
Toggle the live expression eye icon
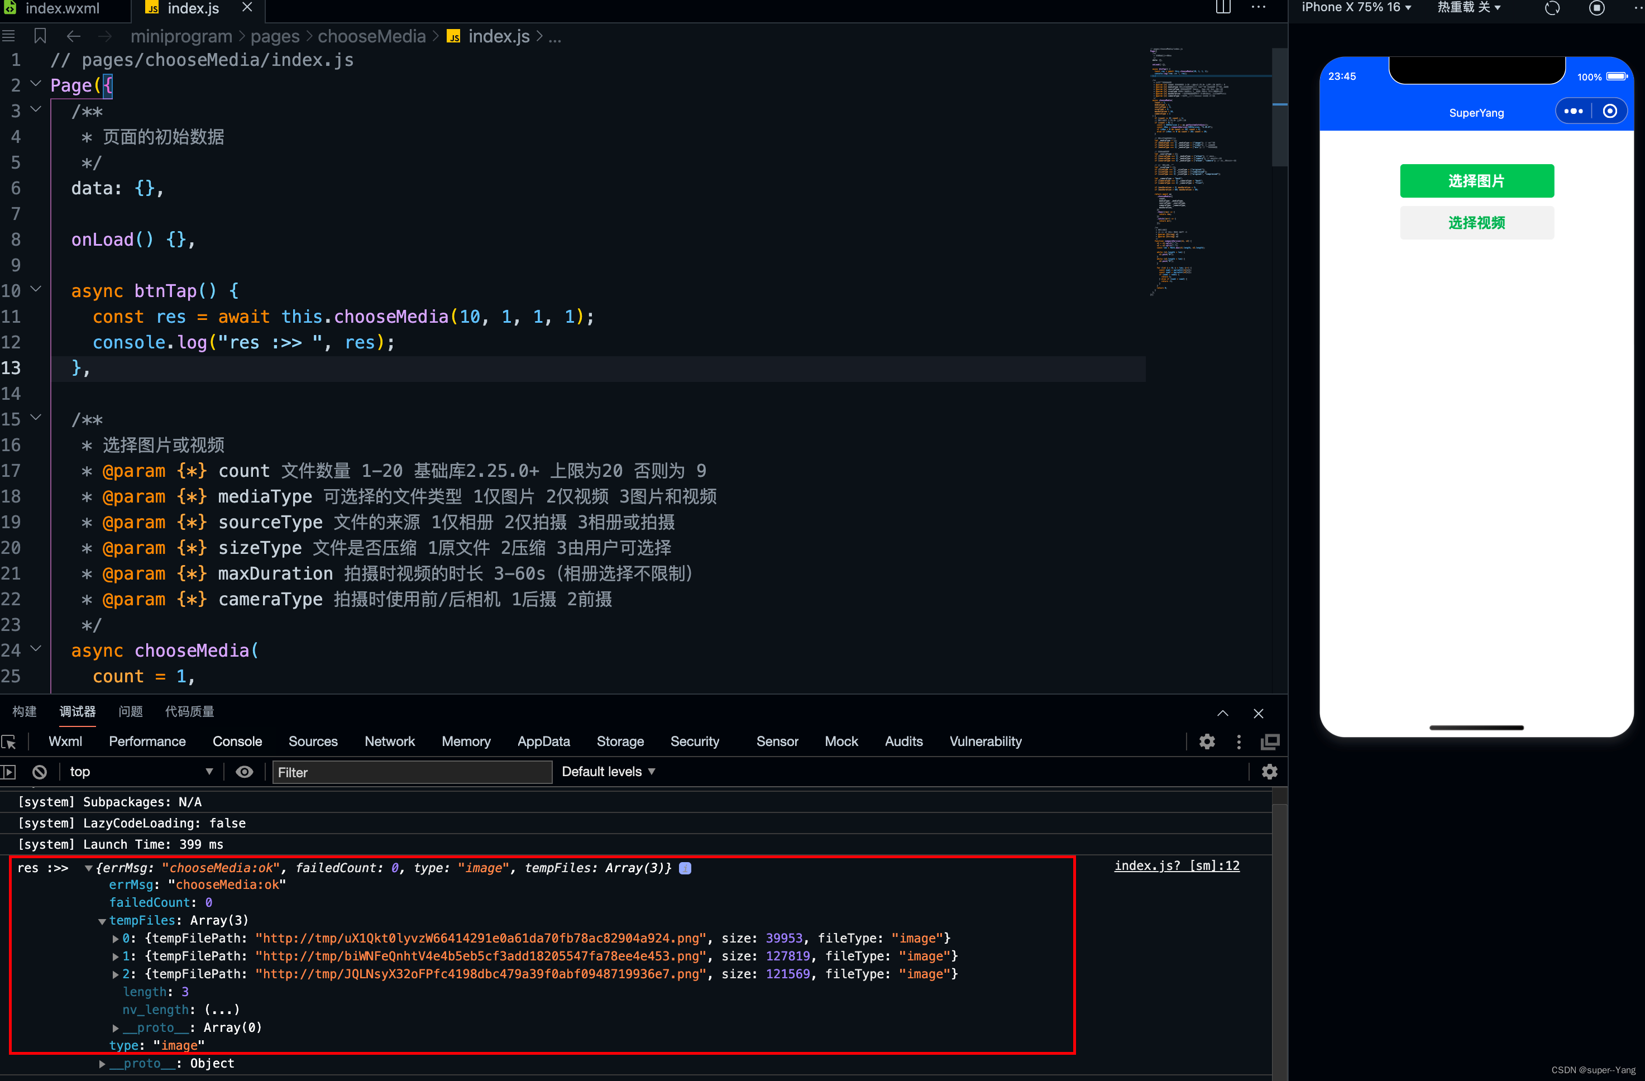[245, 772]
